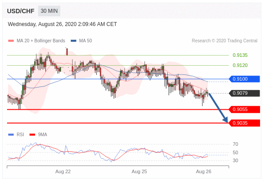264x182 pixels.
Task: Click the USD/CHF pair title
Action: 21,11
